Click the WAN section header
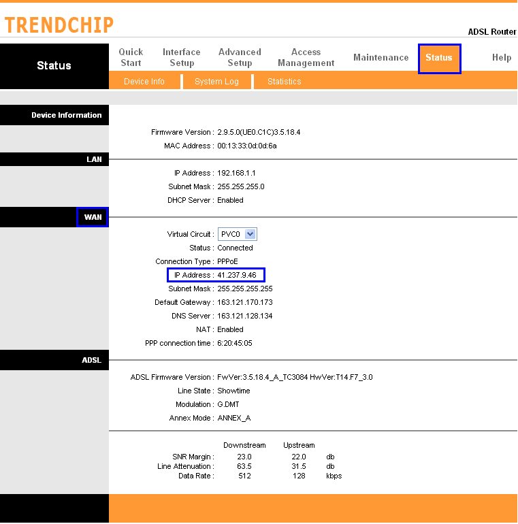This screenshot has width=518, height=524. pos(93,217)
